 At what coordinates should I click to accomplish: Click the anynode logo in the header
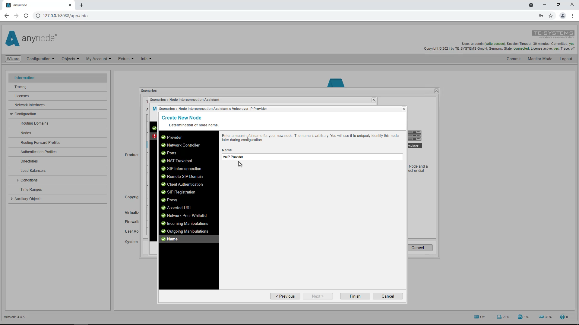pos(30,39)
